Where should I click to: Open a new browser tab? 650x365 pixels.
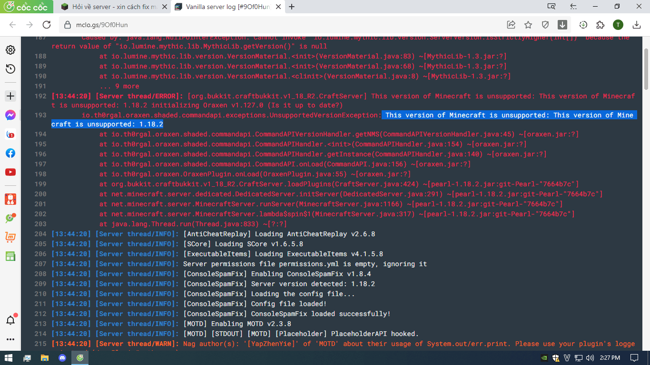(292, 7)
